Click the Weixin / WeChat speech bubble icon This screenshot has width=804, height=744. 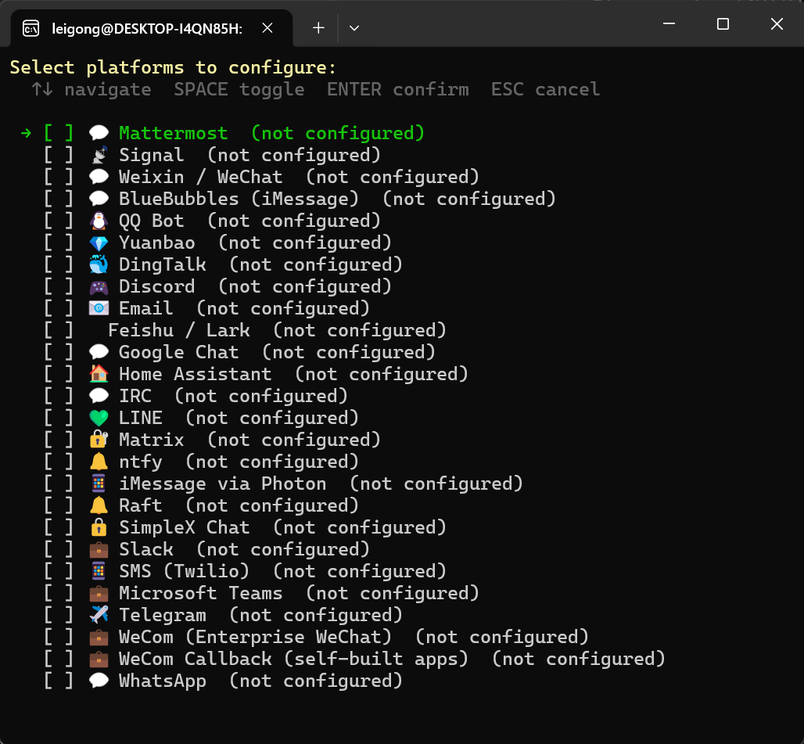(99, 177)
